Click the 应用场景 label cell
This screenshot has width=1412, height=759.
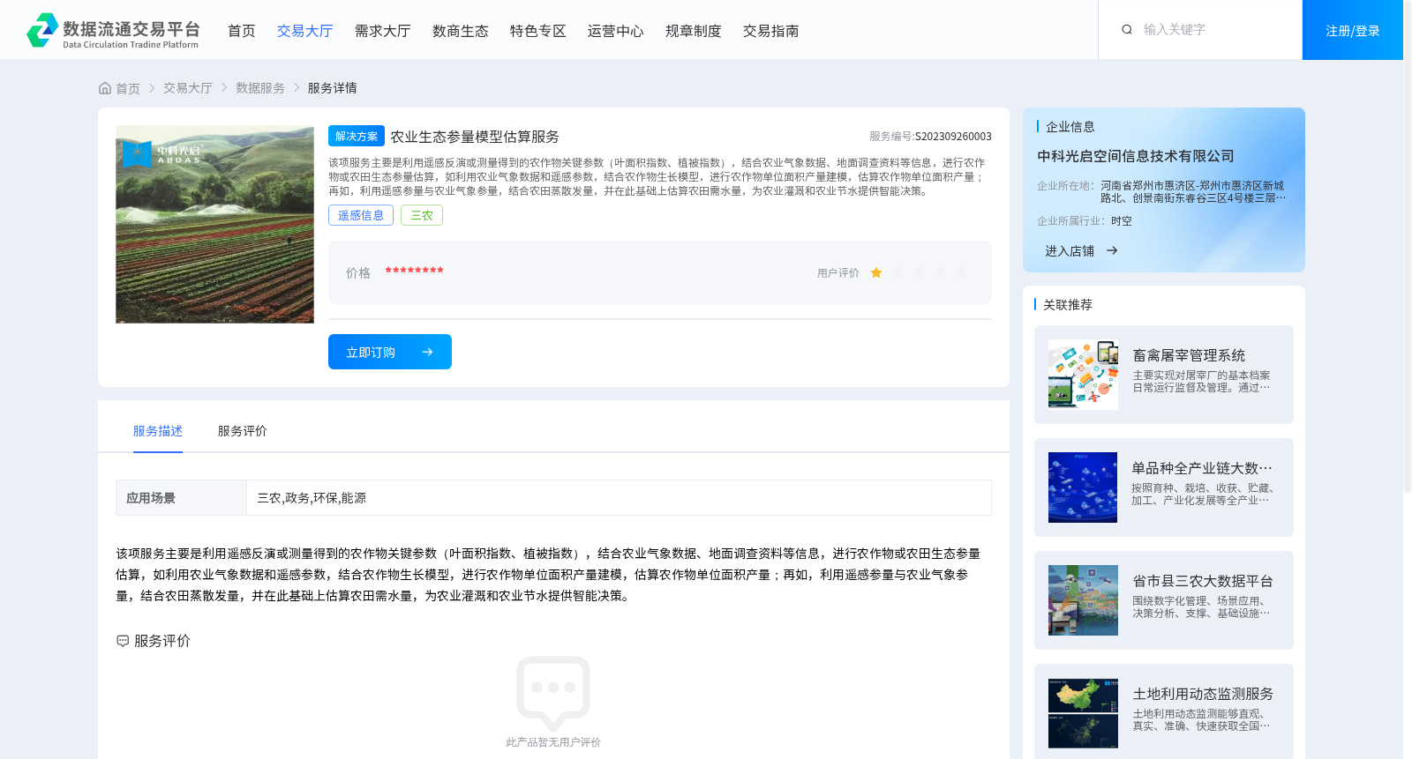pyautogui.click(x=181, y=497)
